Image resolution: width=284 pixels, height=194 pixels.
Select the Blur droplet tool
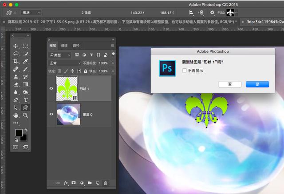[16, 92]
